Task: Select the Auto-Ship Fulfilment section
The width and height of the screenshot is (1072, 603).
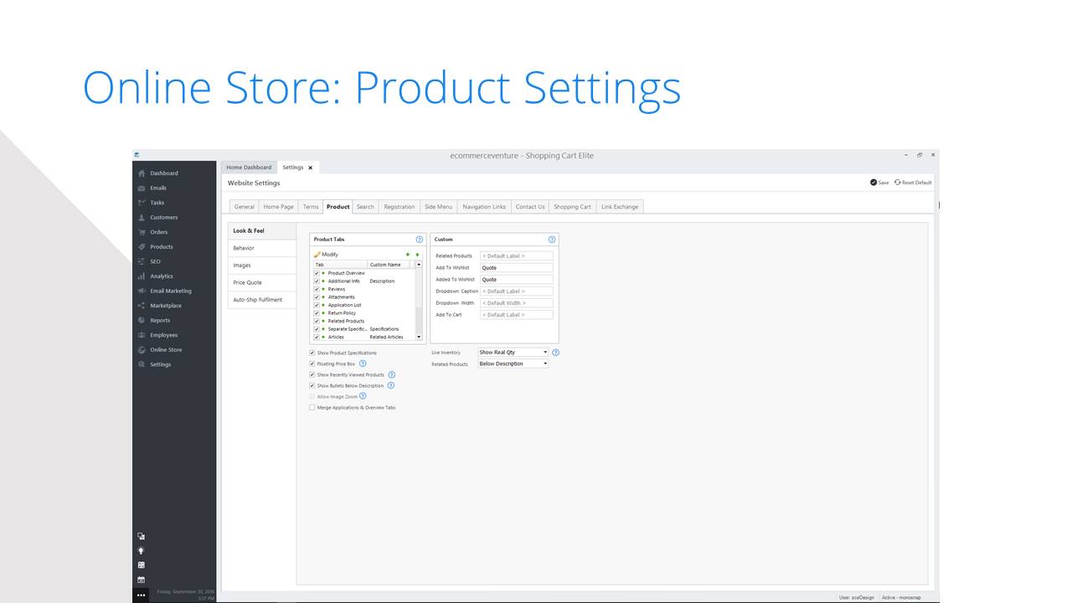Action: (x=262, y=300)
